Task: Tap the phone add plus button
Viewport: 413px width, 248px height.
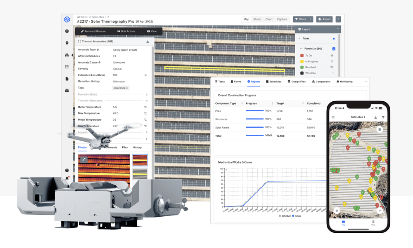Action: [x=380, y=211]
